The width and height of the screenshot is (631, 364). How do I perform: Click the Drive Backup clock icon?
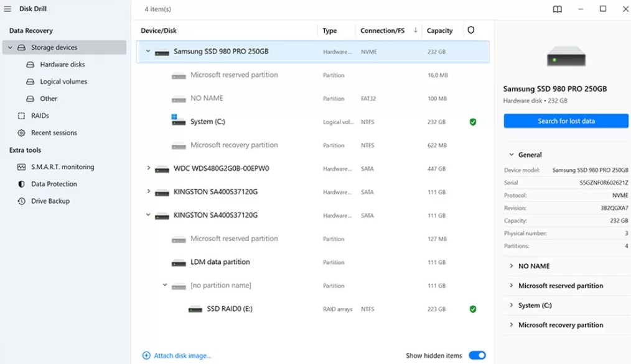[22, 201]
